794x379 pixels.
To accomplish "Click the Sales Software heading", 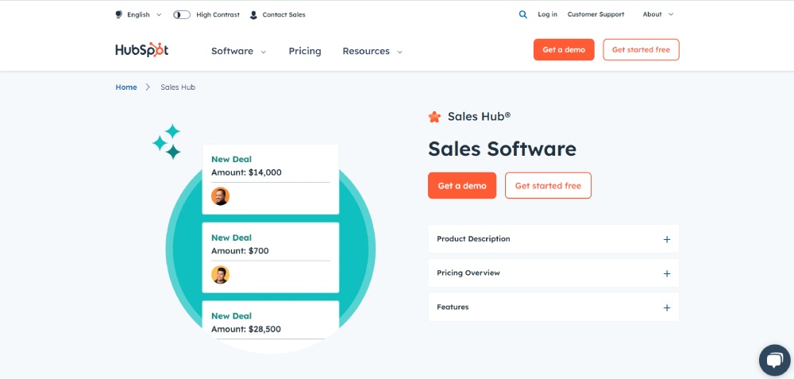I will 502,149.
